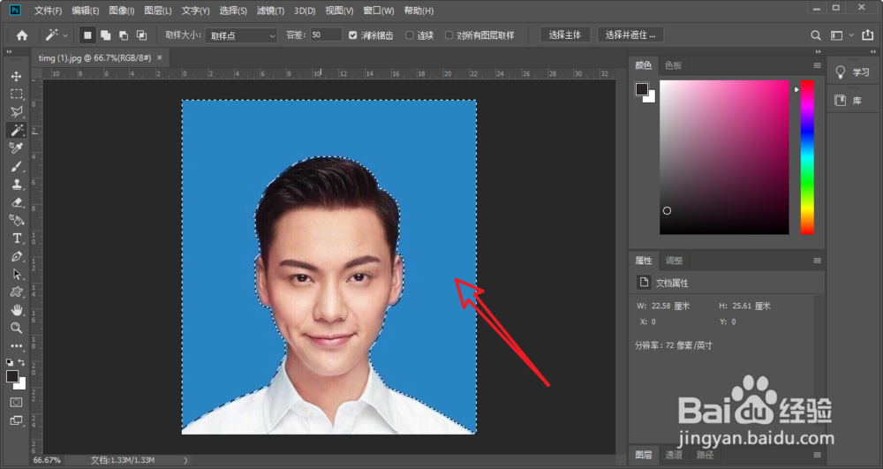Open the 编辑(E) menu
Screen dimensions: 883x469
pos(85,11)
